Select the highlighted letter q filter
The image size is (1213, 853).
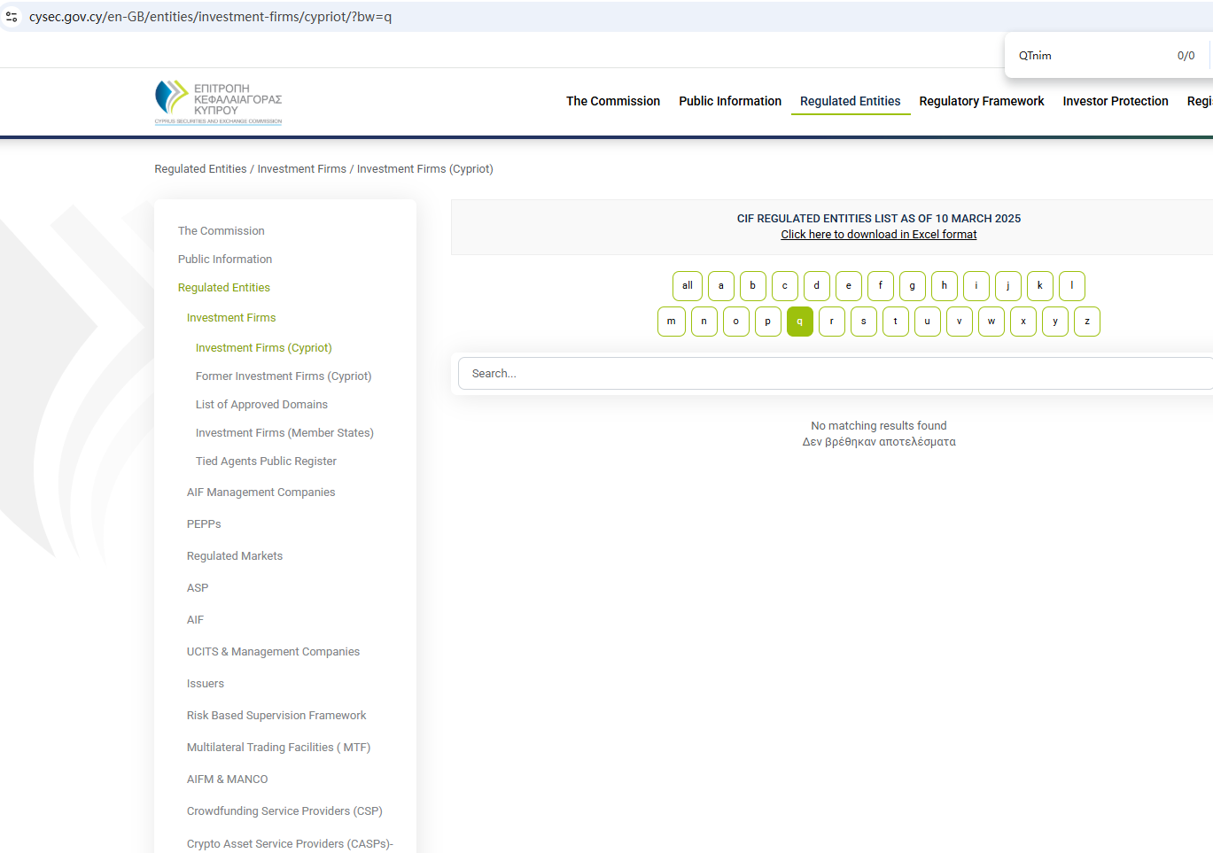click(800, 322)
